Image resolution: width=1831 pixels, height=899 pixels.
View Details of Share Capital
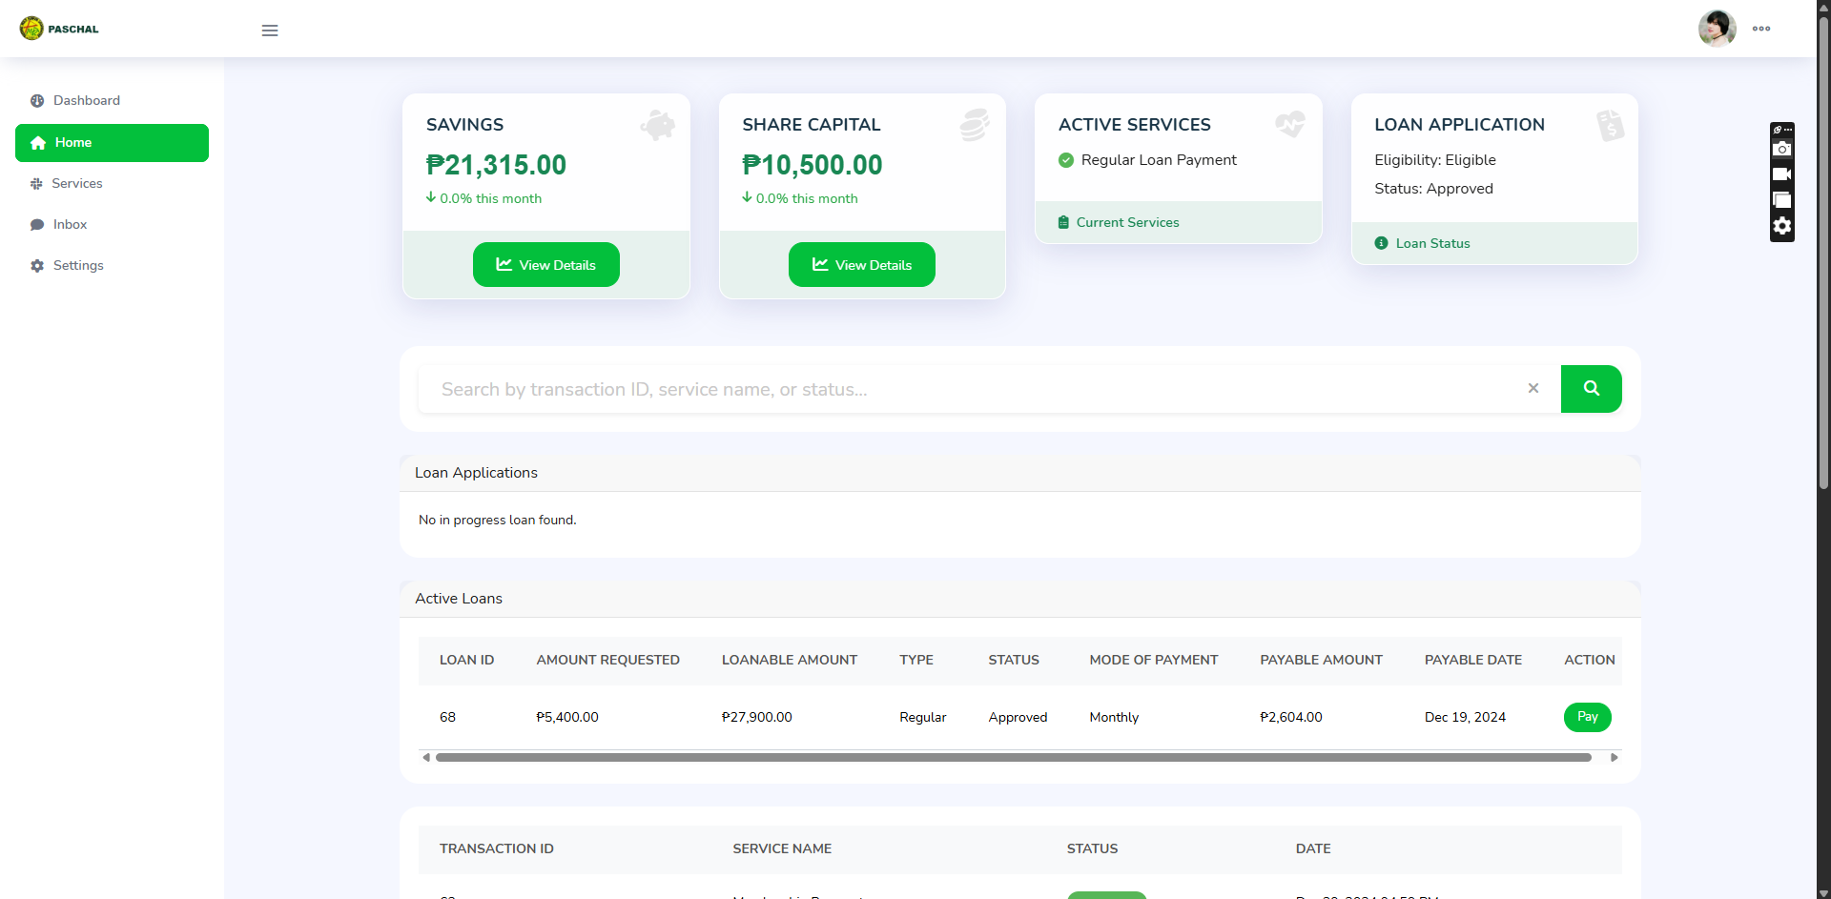pos(862,264)
